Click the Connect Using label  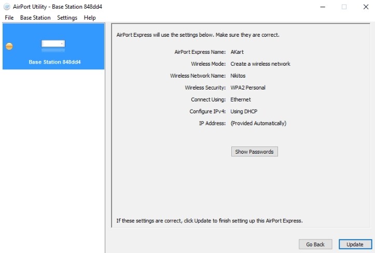209,100
